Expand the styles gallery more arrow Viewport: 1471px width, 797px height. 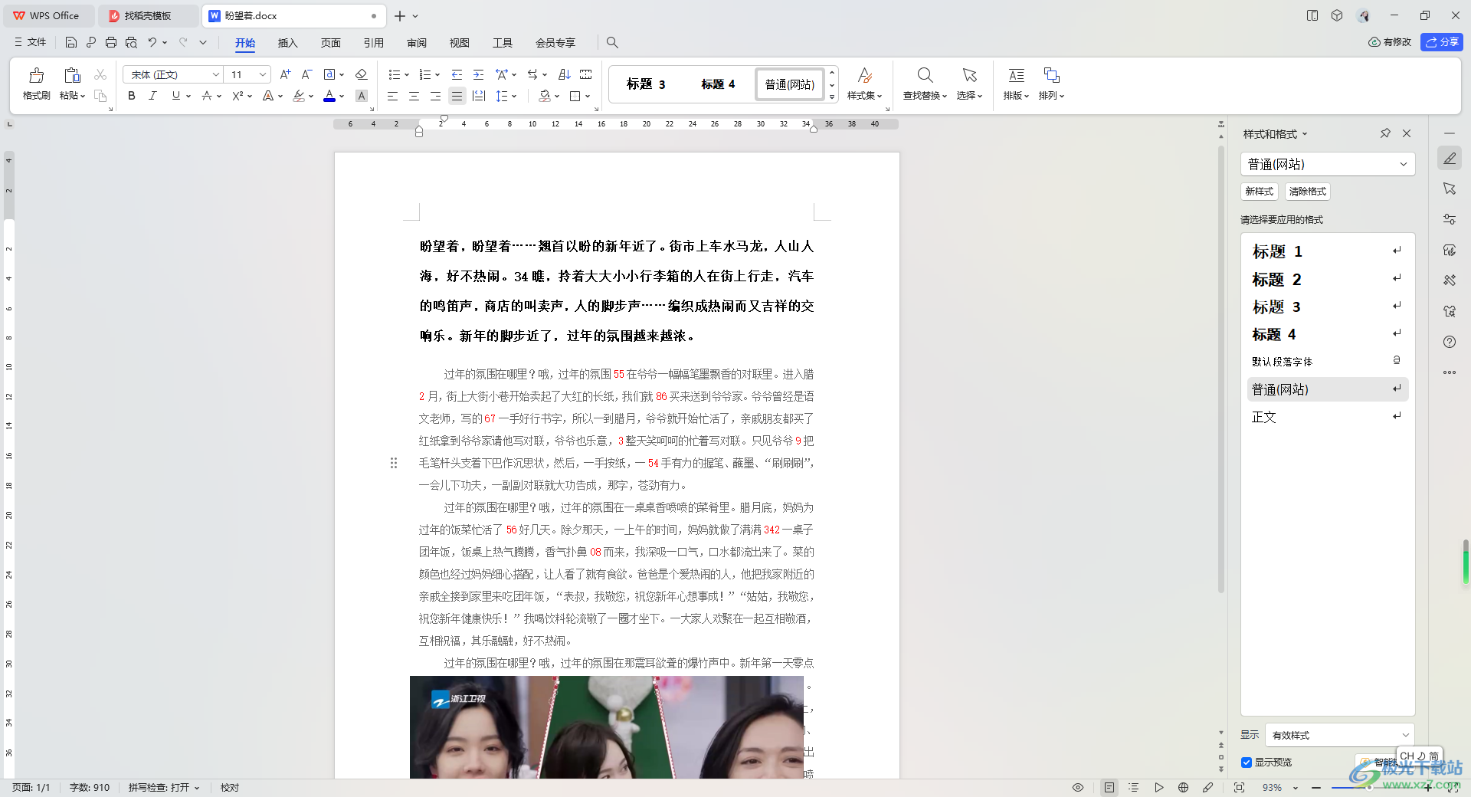tap(832, 97)
